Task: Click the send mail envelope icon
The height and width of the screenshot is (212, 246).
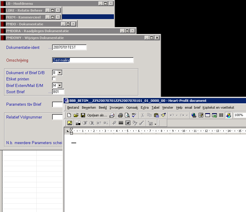Action: [x=112, y=115]
